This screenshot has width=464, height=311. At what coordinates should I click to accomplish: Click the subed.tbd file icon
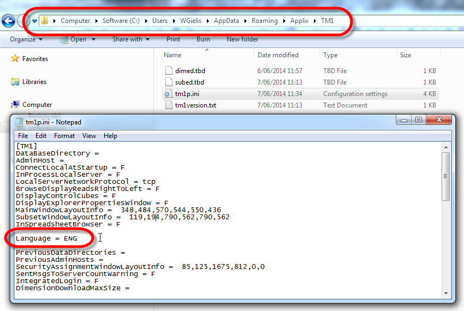[x=168, y=82]
